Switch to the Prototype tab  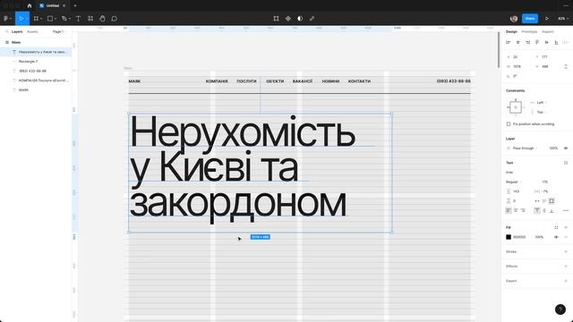[529, 32]
